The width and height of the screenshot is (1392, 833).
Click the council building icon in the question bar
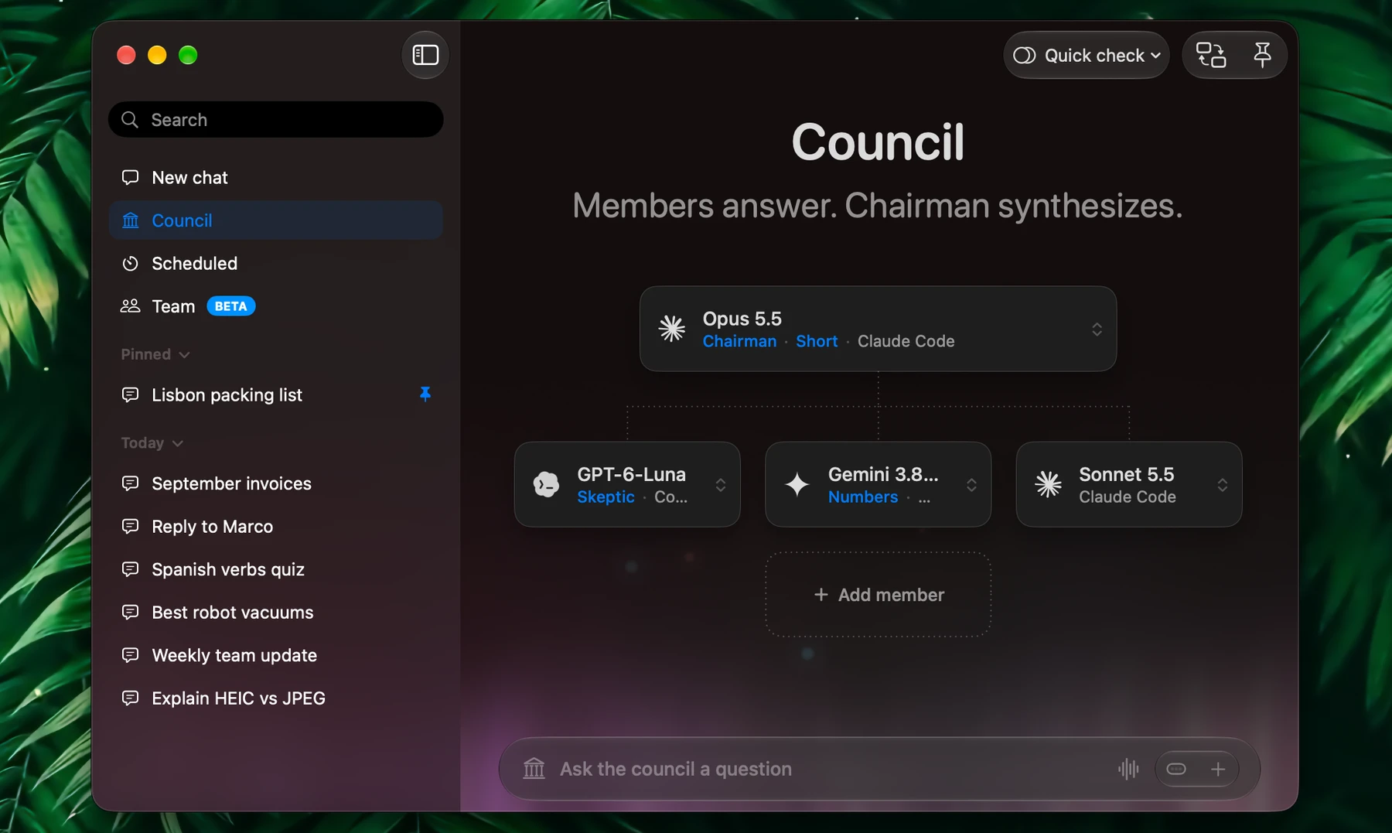(534, 769)
